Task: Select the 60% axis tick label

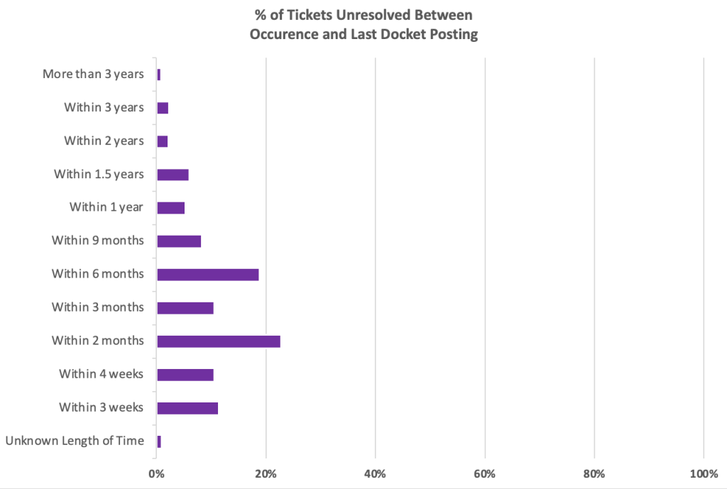Action: tap(484, 474)
